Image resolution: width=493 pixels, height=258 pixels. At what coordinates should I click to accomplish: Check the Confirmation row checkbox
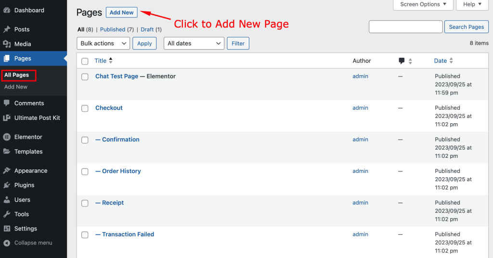point(85,140)
